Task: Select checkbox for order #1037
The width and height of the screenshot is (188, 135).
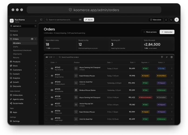Action: click(x=46, y=105)
